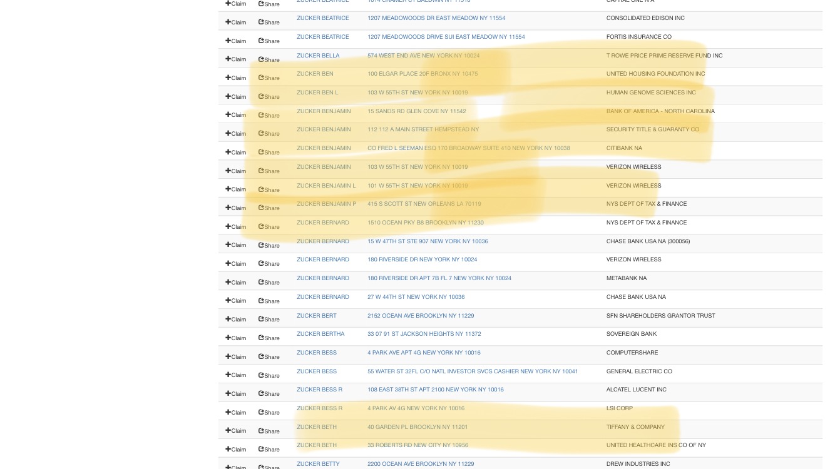
Task: Share the Alcatel Lucent ZUCKER BESS R record
Action: (x=269, y=393)
